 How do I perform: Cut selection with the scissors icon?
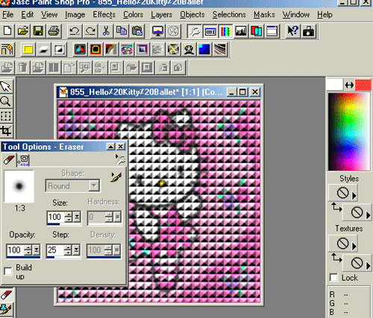(x=106, y=31)
